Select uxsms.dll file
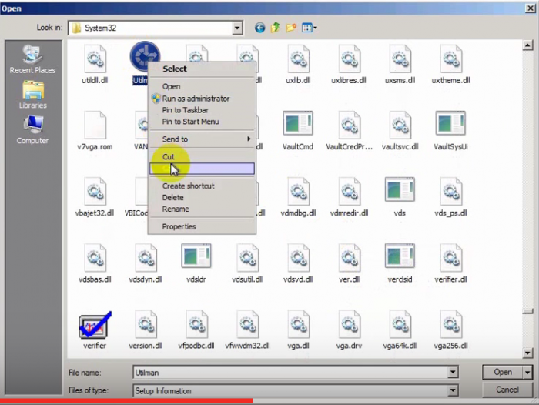The height and width of the screenshot is (405, 539). [x=400, y=65]
